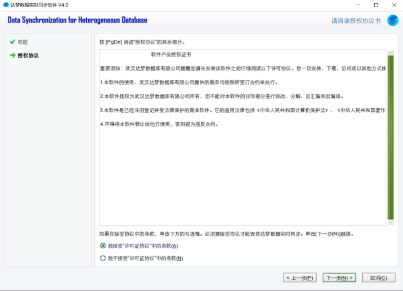Image resolution: width=403 pixels, height=291 pixels.
Task: Go to the 欢迎 step in the sidebar
Action: tap(22, 42)
